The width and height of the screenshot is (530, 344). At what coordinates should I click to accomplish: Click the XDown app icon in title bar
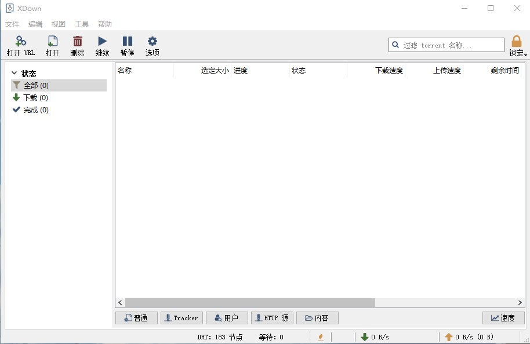pos(10,8)
